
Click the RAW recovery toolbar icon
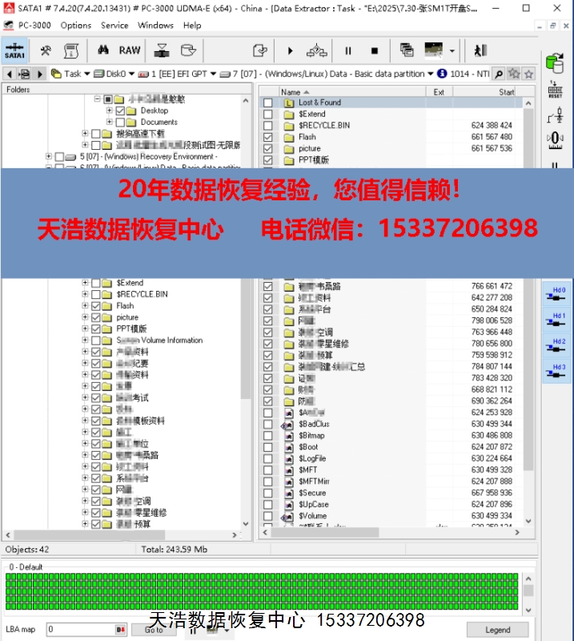(129, 50)
